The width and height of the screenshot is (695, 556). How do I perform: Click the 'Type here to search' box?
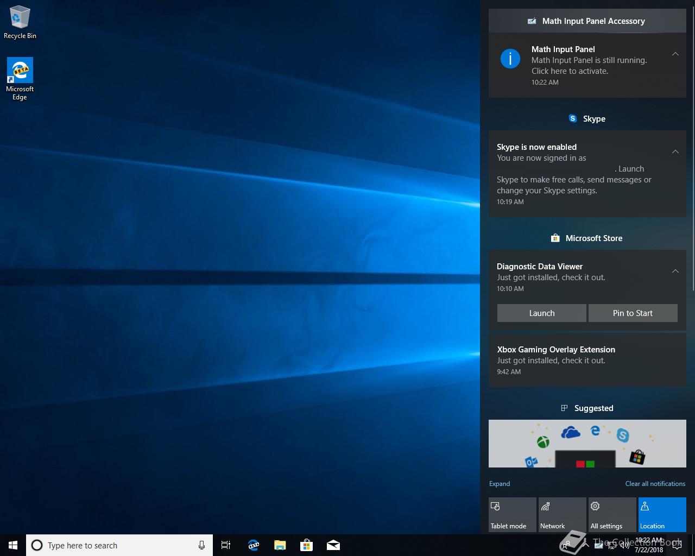[120, 545]
